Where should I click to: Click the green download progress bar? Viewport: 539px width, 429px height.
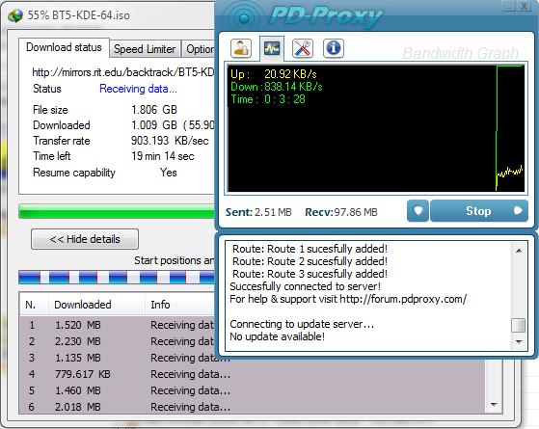click(117, 211)
